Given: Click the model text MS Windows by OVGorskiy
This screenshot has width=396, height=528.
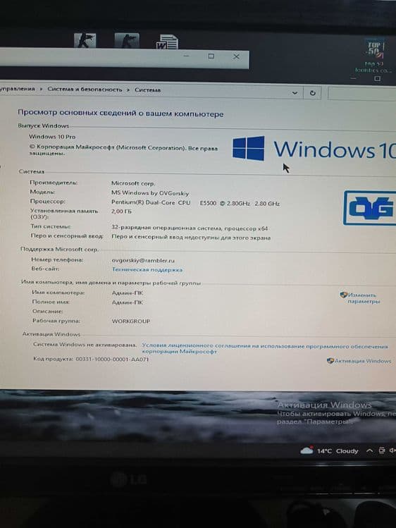Looking at the screenshot, I should 150,193.
